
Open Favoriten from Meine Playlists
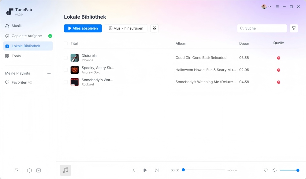tap(19, 82)
